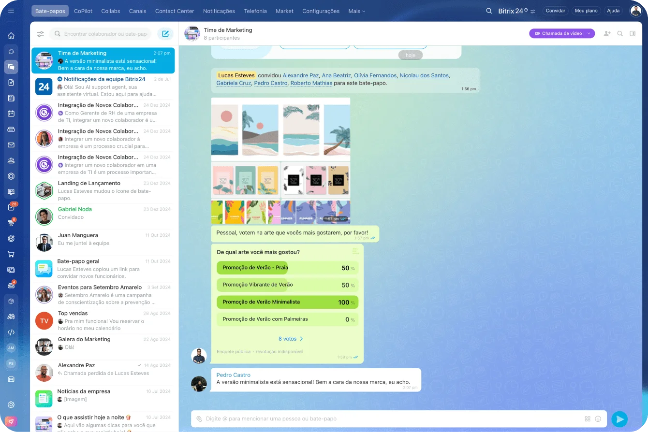Screen dimensions: 648x432
Task: Open the calendar icon in the left sidebar
Action: pyautogui.click(x=11, y=113)
